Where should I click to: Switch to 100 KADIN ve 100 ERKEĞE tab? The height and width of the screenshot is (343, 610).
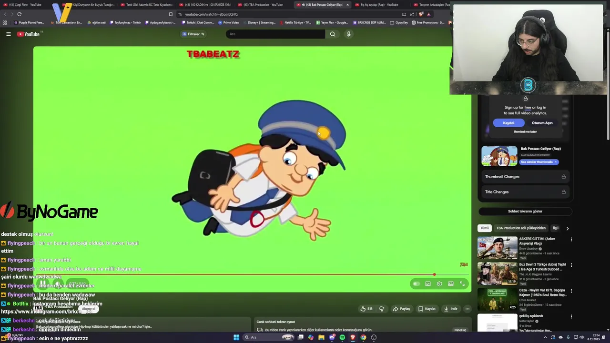[x=205, y=5]
